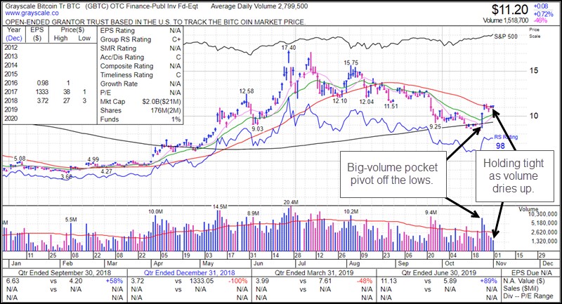This screenshot has width=562, height=304.
Task: Click the EPS Rating row label
Action: click(117, 31)
